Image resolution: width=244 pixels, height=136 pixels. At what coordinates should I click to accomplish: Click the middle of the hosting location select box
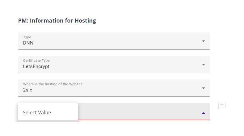coord(114,88)
